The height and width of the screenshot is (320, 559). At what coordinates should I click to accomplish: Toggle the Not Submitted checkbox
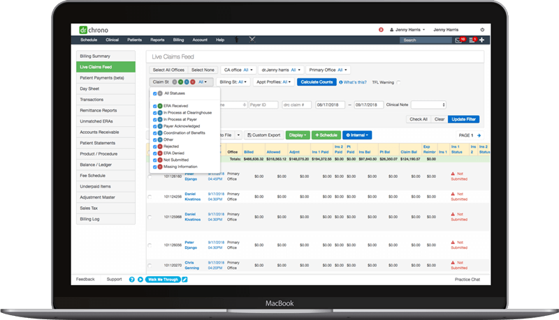(154, 160)
